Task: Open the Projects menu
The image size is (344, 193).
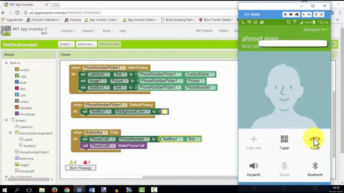Action: point(68,31)
